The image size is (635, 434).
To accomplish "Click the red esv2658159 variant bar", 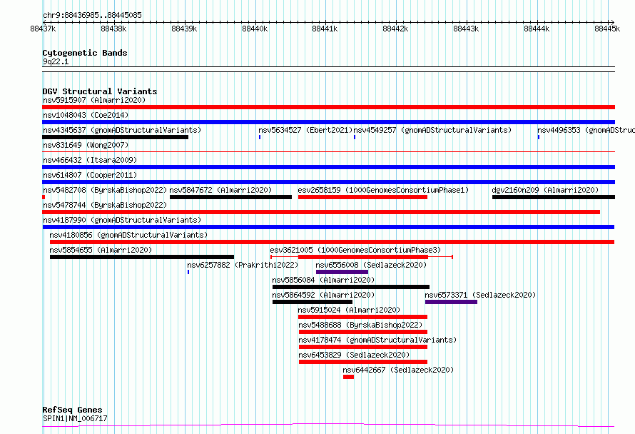I will pos(363,197).
